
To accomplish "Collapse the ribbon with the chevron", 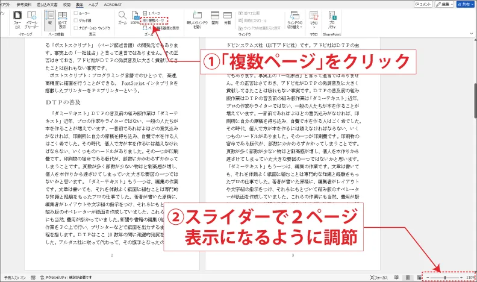I will click(x=472, y=34).
